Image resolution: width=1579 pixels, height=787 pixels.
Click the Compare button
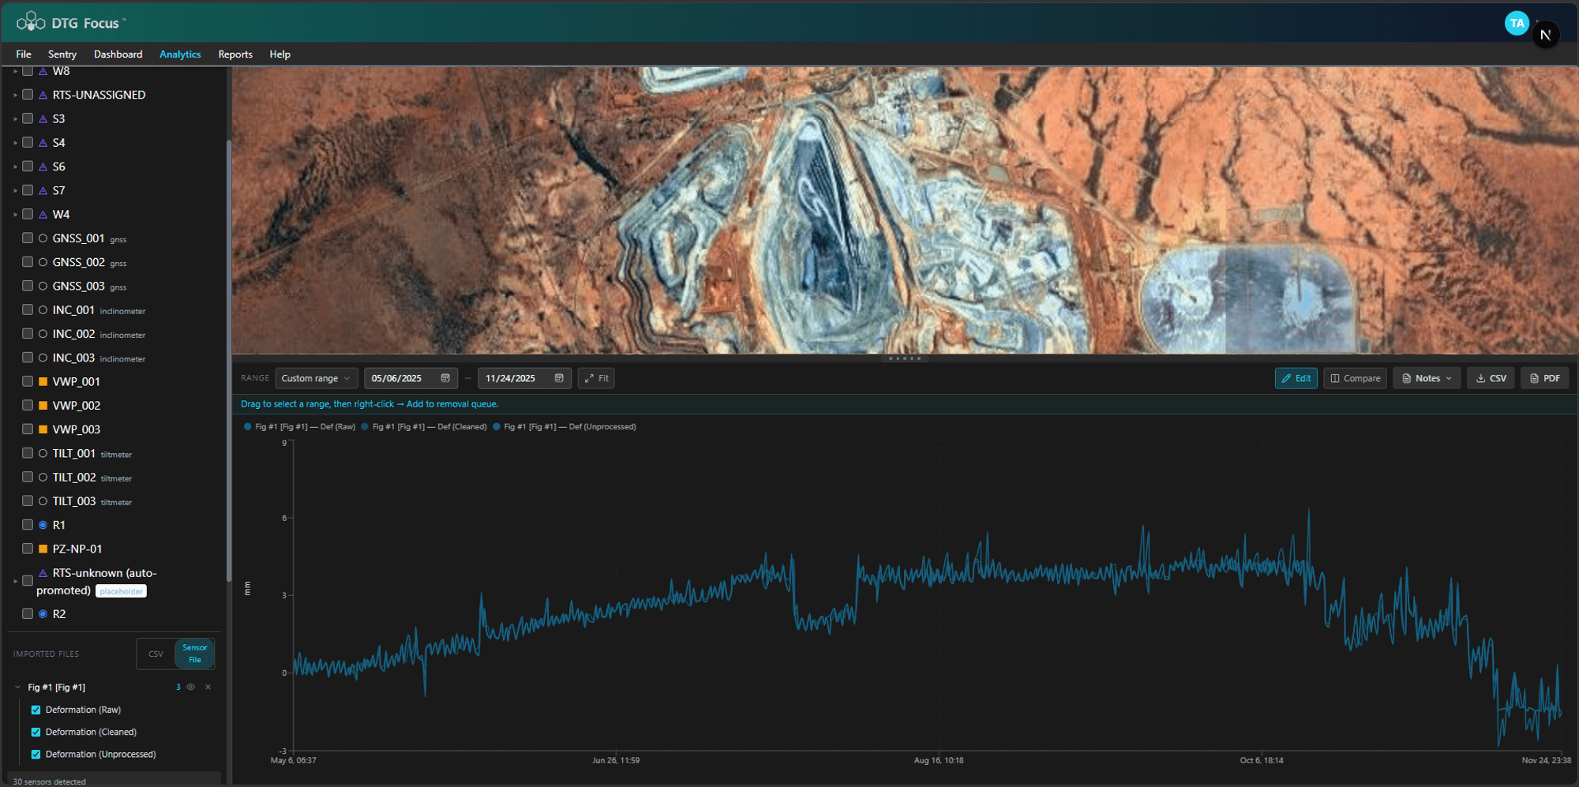tap(1355, 378)
